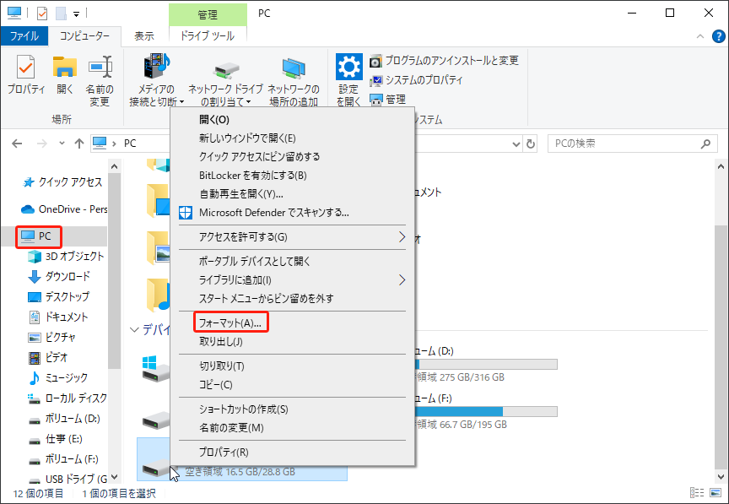Click Uninstall programs (プログラムのアンインストールと変更)
The height and width of the screenshot is (504, 729).
[444, 61]
